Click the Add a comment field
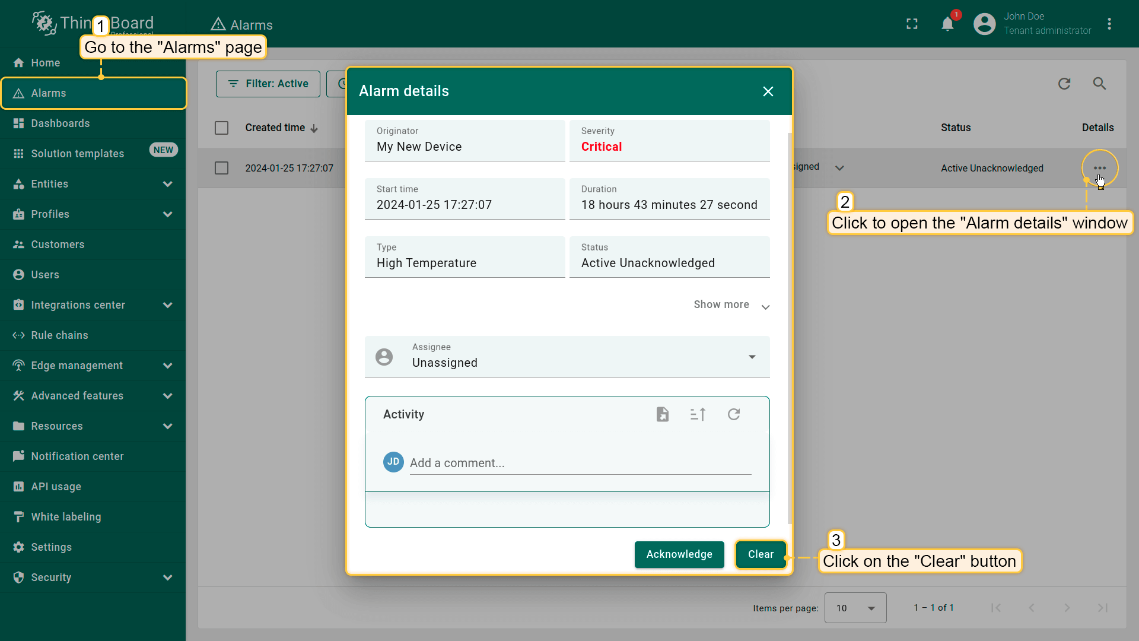The width and height of the screenshot is (1139, 641). [580, 463]
